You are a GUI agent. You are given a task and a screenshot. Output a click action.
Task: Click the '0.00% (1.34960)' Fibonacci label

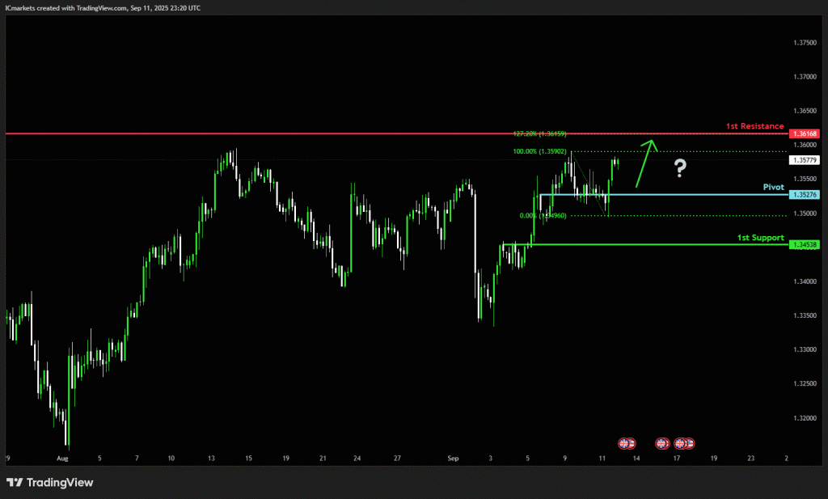(543, 215)
